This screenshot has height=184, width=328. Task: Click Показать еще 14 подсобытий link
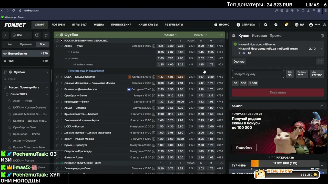click(86, 71)
